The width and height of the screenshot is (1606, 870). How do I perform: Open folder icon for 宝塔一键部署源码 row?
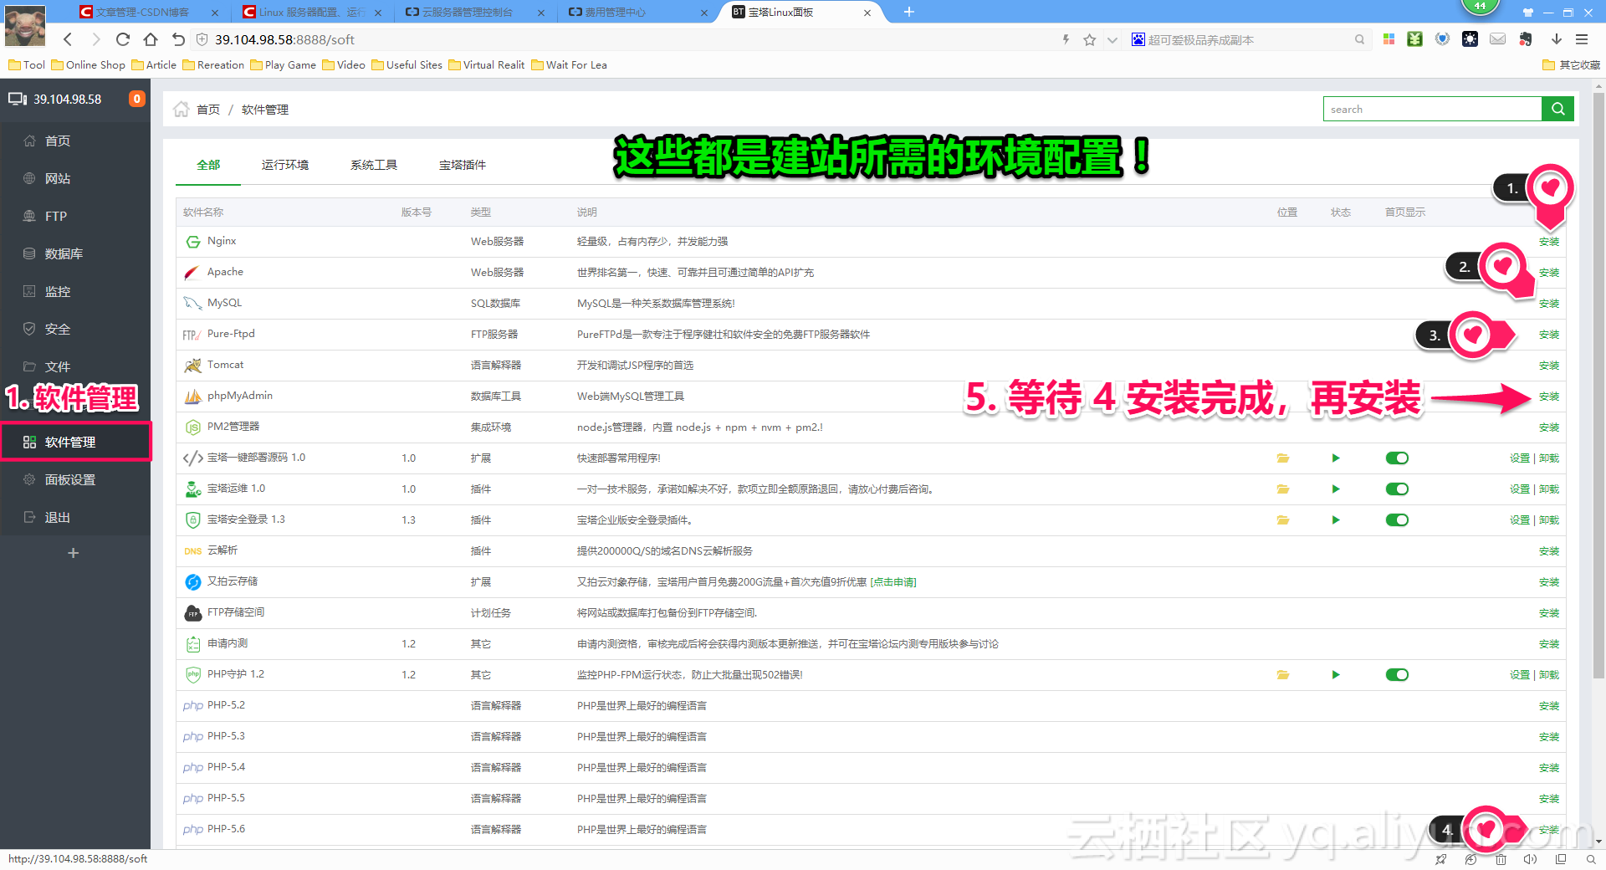1283,458
